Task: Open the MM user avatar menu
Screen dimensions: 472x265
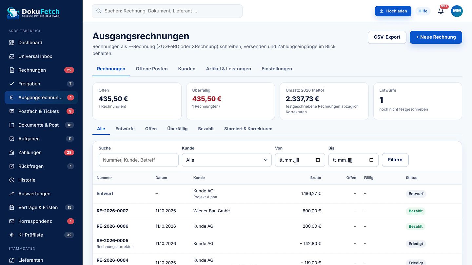Action: [457, 11]
